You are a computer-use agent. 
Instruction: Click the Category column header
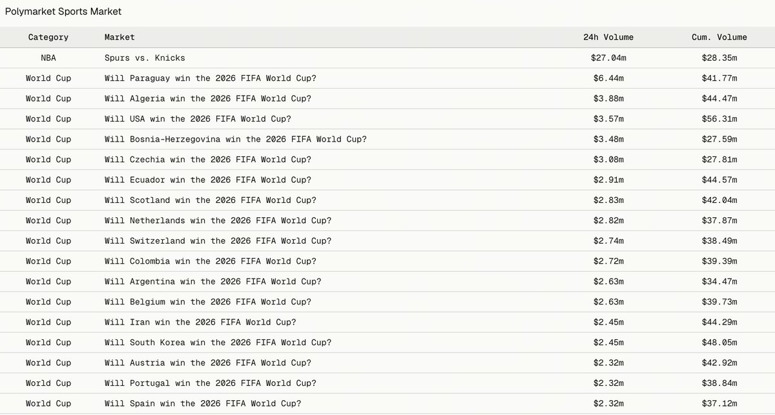(48, 37)
